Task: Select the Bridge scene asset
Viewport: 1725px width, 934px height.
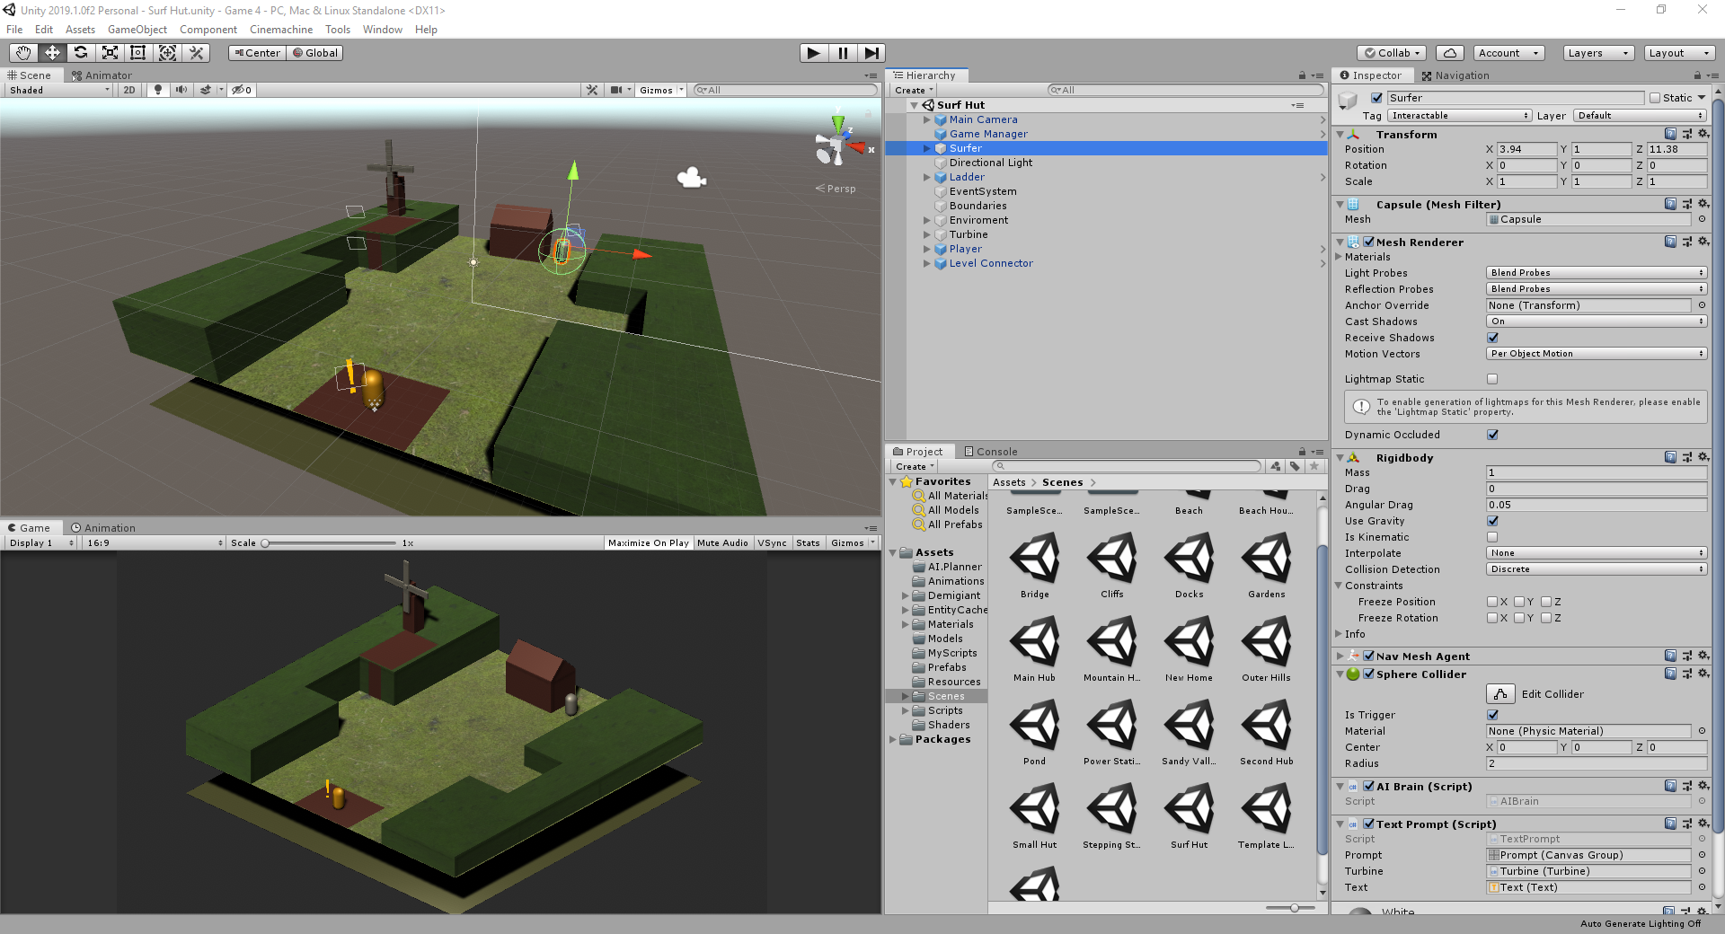Action: coord(1034,565)
